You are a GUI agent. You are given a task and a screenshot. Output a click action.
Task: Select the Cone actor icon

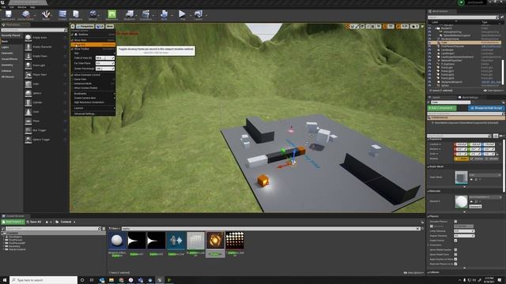pos(28,112)
